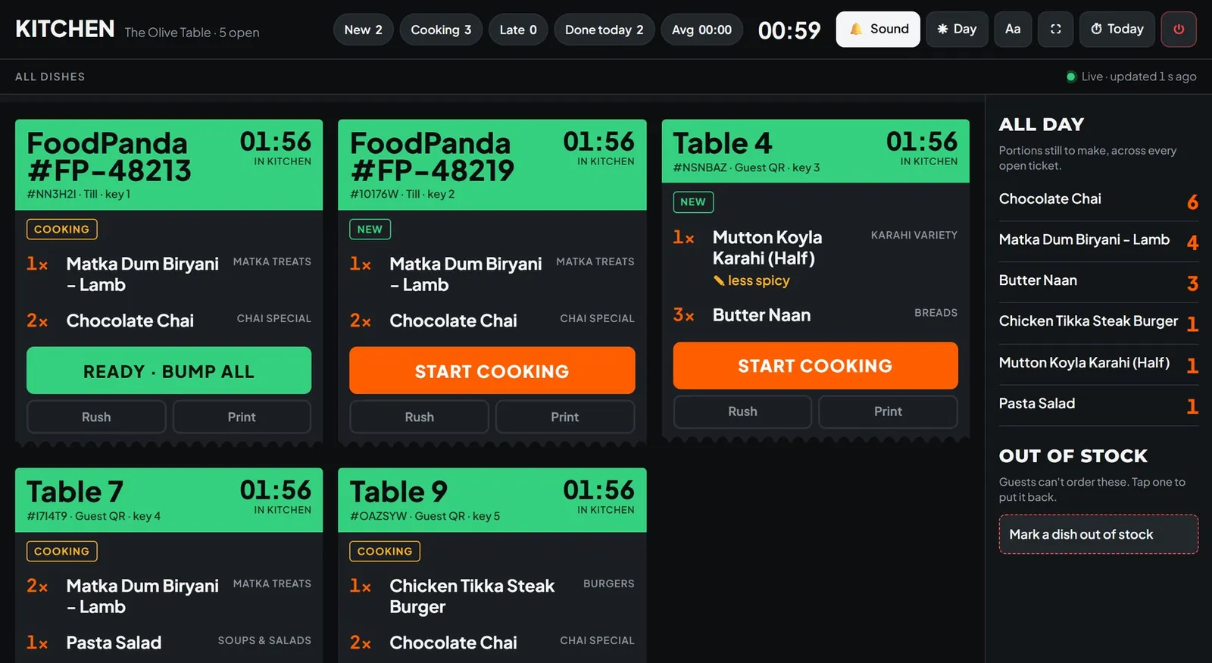
Task: Click READY · BUMP ALL on FP-48213
Action: coord(169,371)
